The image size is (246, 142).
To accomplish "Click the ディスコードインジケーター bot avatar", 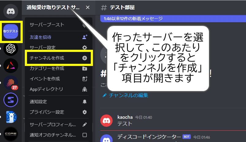I will pyautogui.click(x=106, y=138).
